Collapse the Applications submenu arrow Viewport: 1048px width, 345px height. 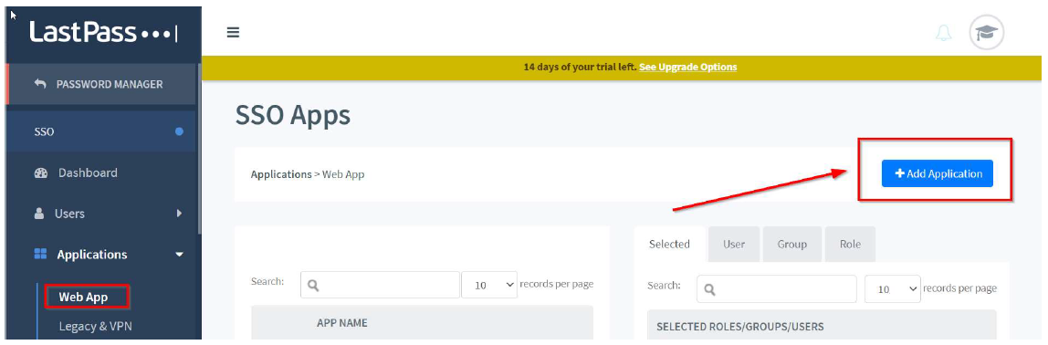click(x=178, y=255)
